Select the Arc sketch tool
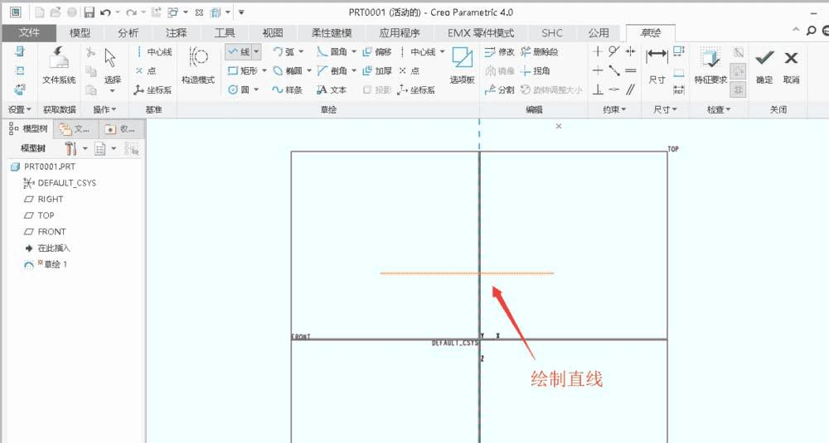The width and height of the screenshot is (829, 443). [284, 51]
